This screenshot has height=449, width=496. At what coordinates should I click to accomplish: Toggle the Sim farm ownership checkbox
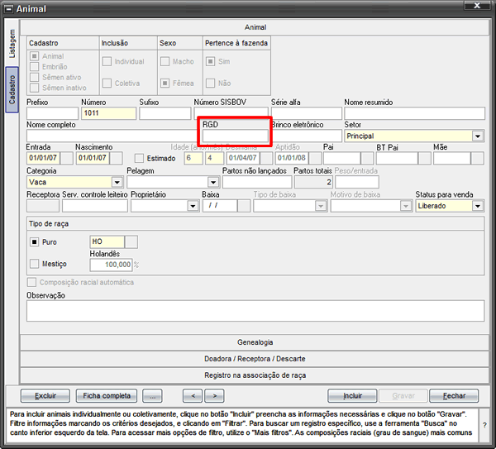point(210,61)
